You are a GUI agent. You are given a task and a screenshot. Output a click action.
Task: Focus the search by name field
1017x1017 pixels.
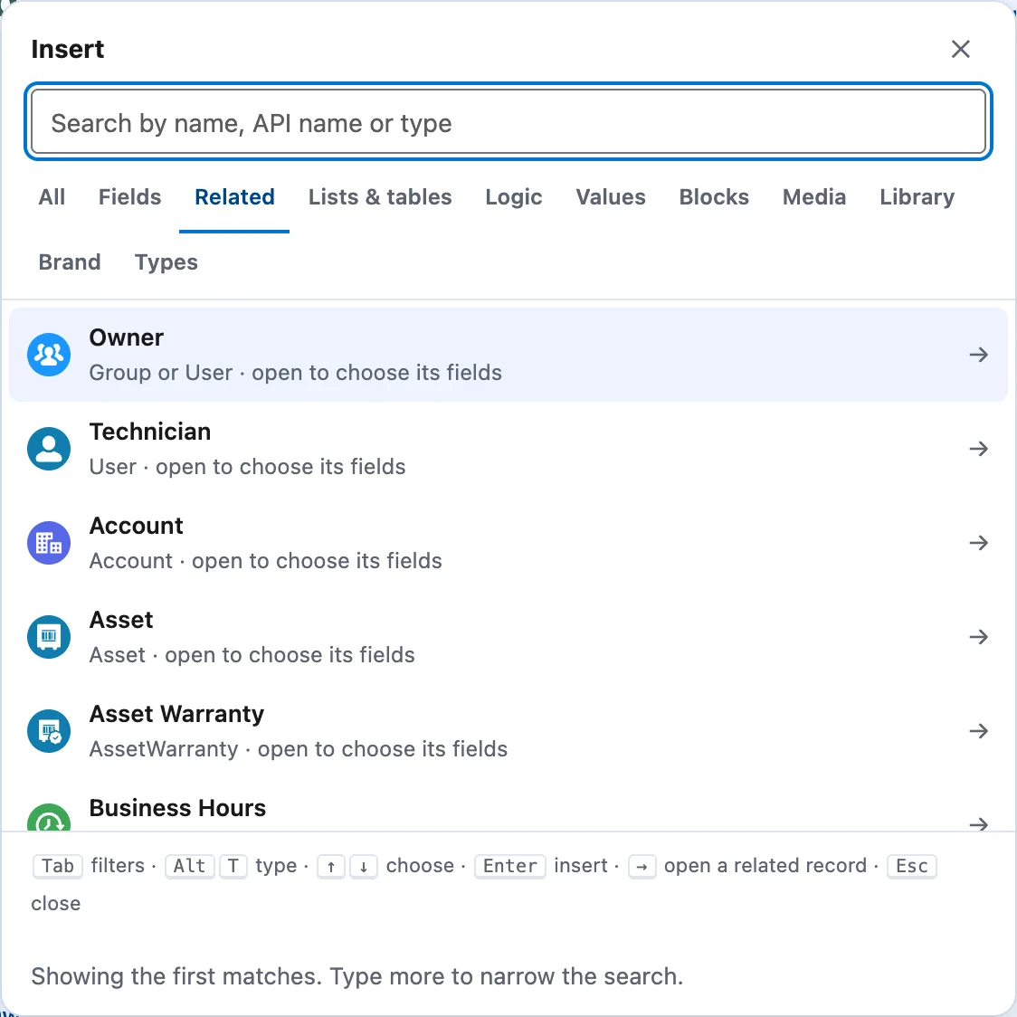pyautogui.click(x=508, y=122)
